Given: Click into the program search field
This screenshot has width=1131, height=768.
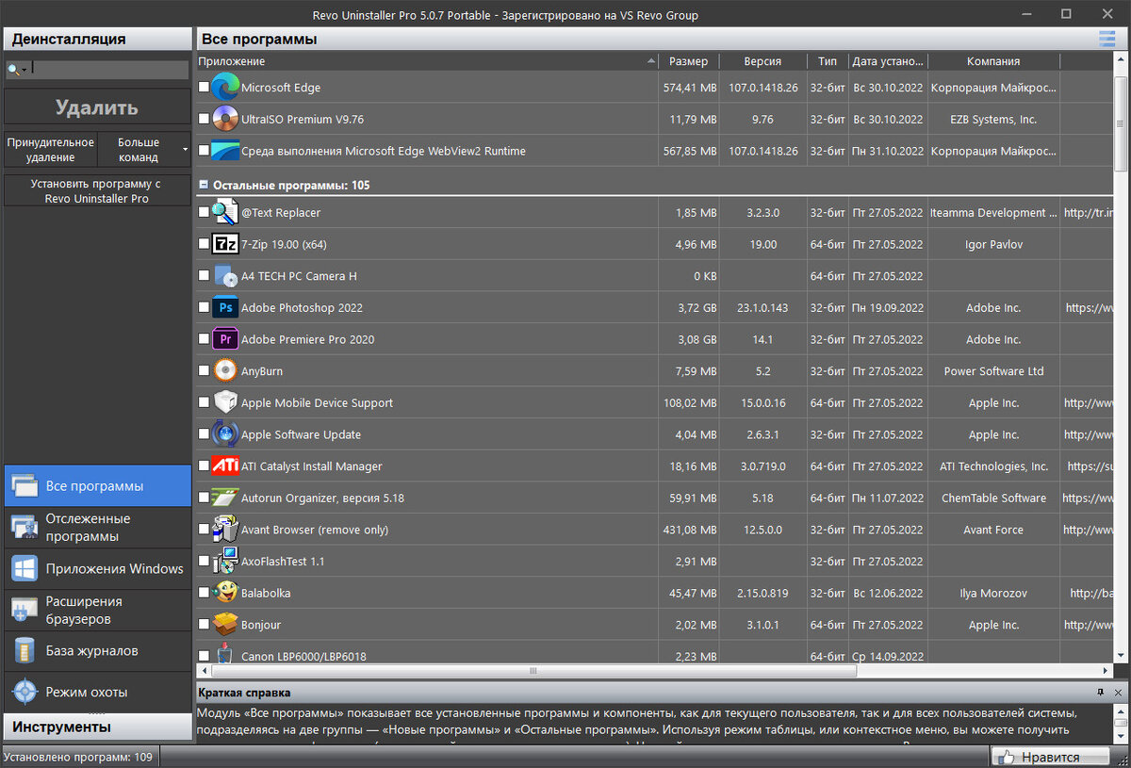Looking at the screenshot, I should [109, 70].
